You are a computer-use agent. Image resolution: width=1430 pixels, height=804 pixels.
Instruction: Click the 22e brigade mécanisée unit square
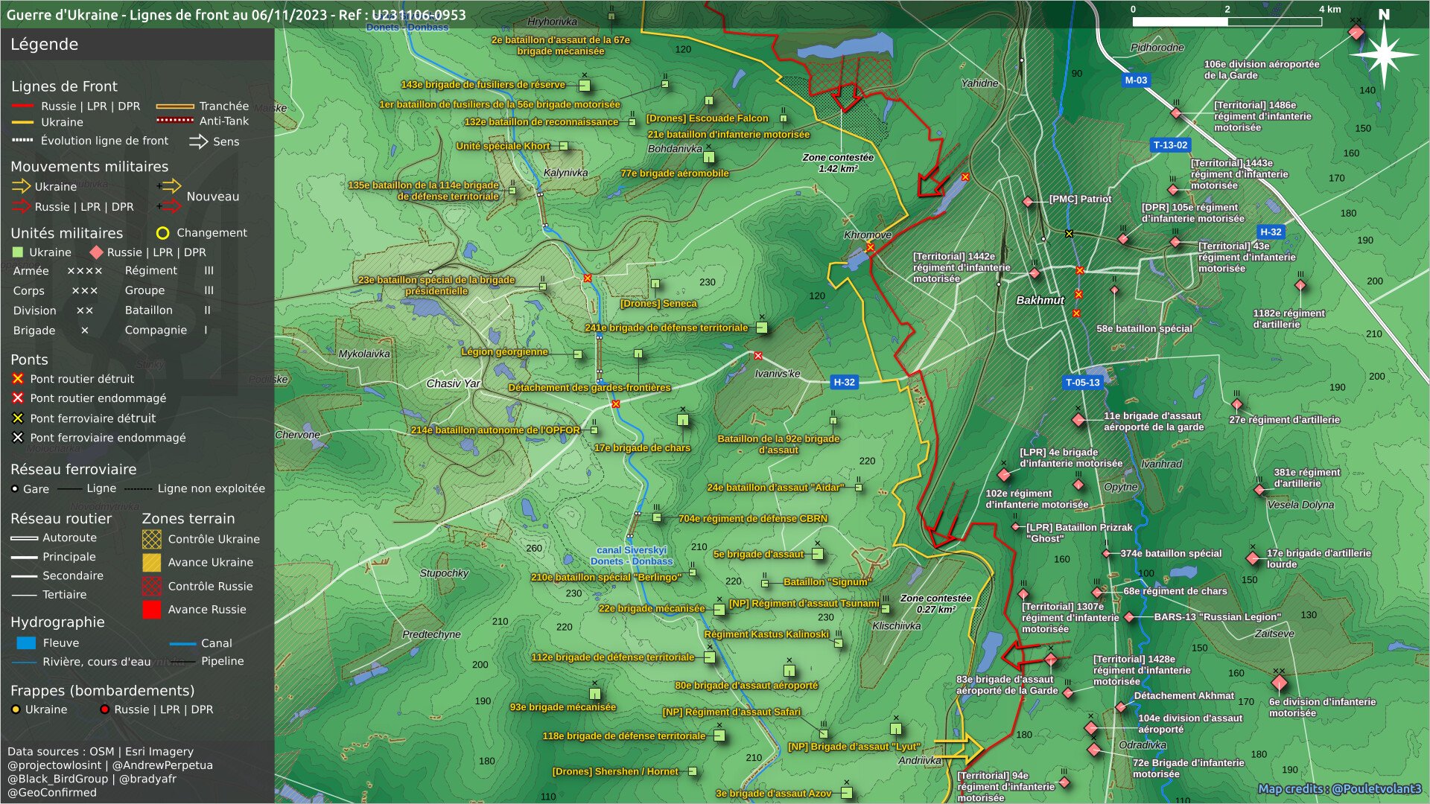[719, 609]
